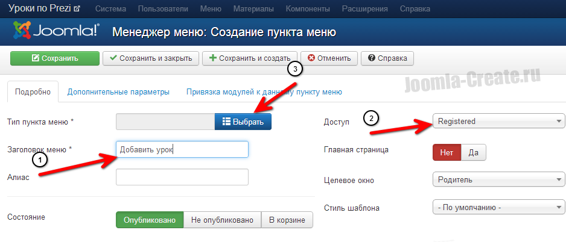This screenshot has width=566, height=242.
Task: Click the Отменить cancel button
Action: tap(329, 58)
